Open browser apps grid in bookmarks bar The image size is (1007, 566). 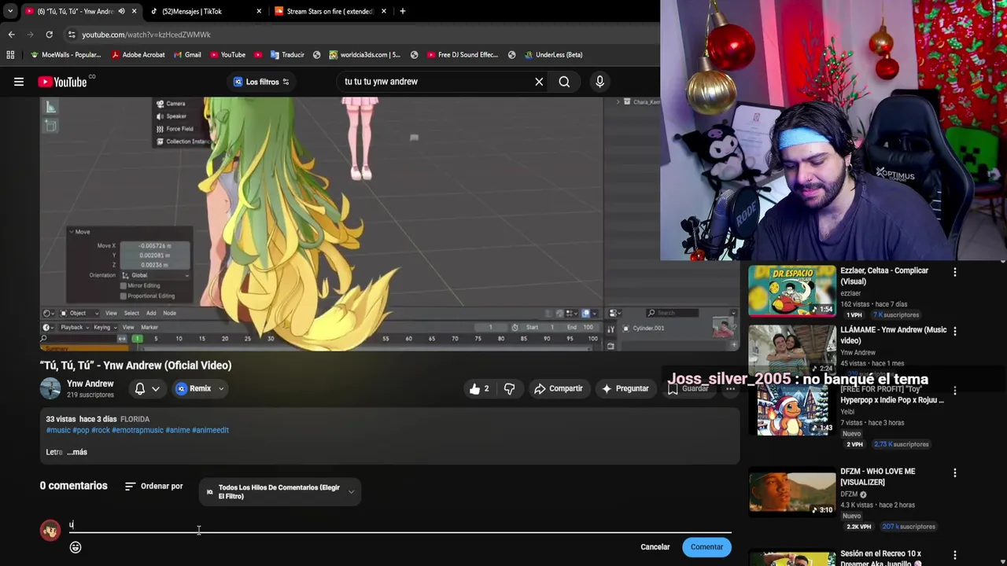coord(10,55)
